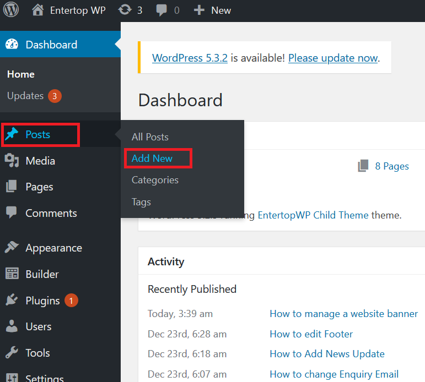Viewport: 425px width, 382px height.
Task: Click the Comments speech bubble sidebar icon
Action: coord(12,212)
